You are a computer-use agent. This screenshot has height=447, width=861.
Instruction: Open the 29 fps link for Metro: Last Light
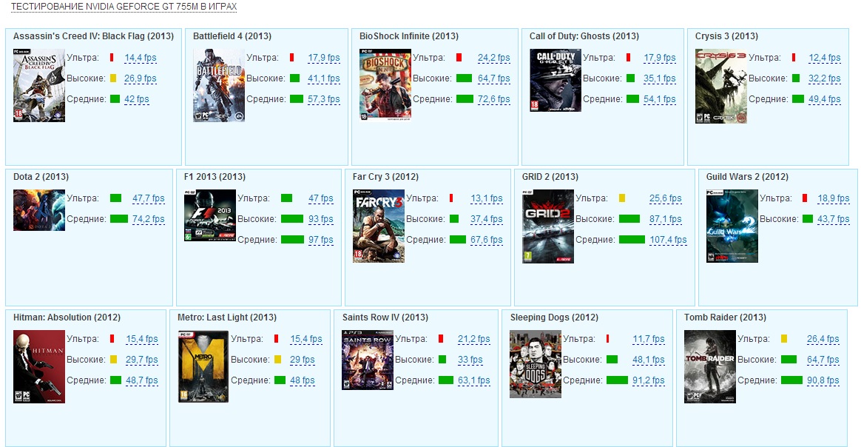coord(303,360)
